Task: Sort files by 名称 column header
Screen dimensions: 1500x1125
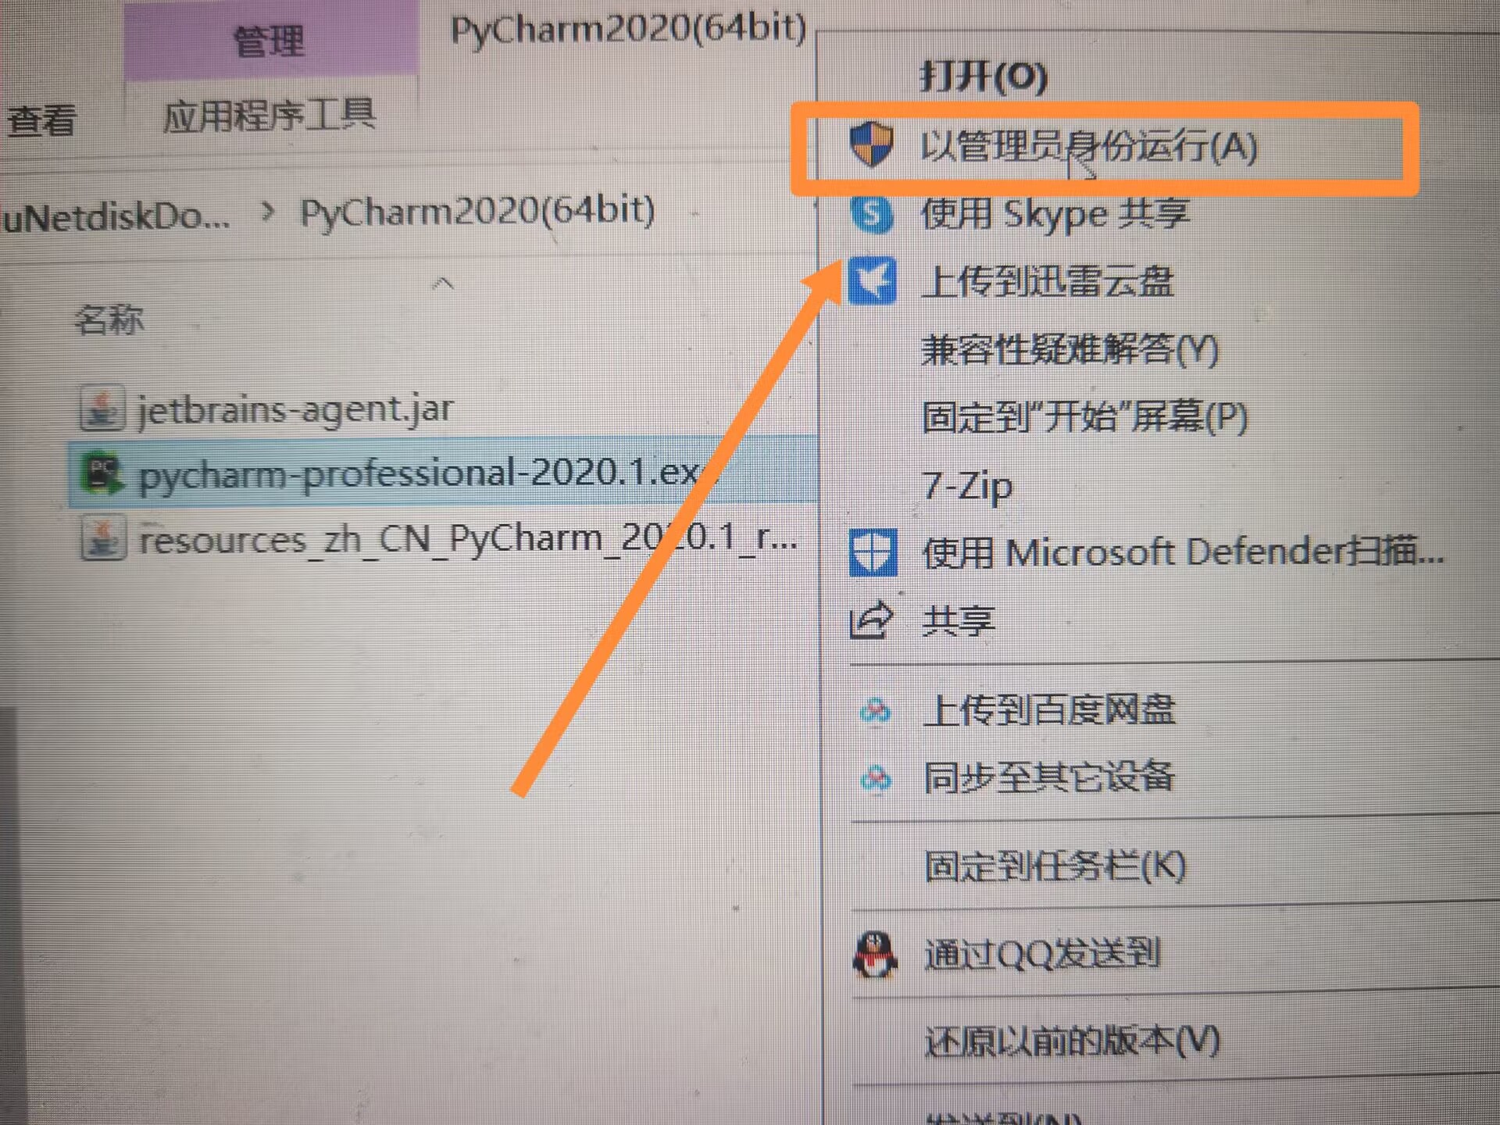Action: click(109, 320)
